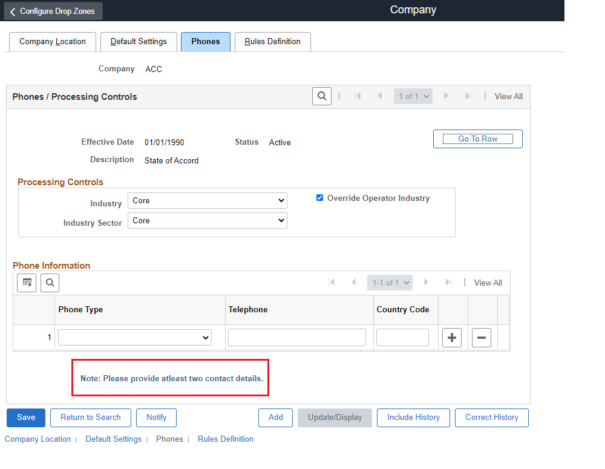Click the Update/Display button
The image size is (605, 469).
point(335,418)
